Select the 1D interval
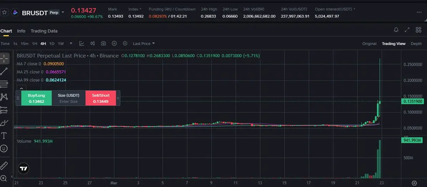Viewport: 427px width, 187px height. coord(52,43)
